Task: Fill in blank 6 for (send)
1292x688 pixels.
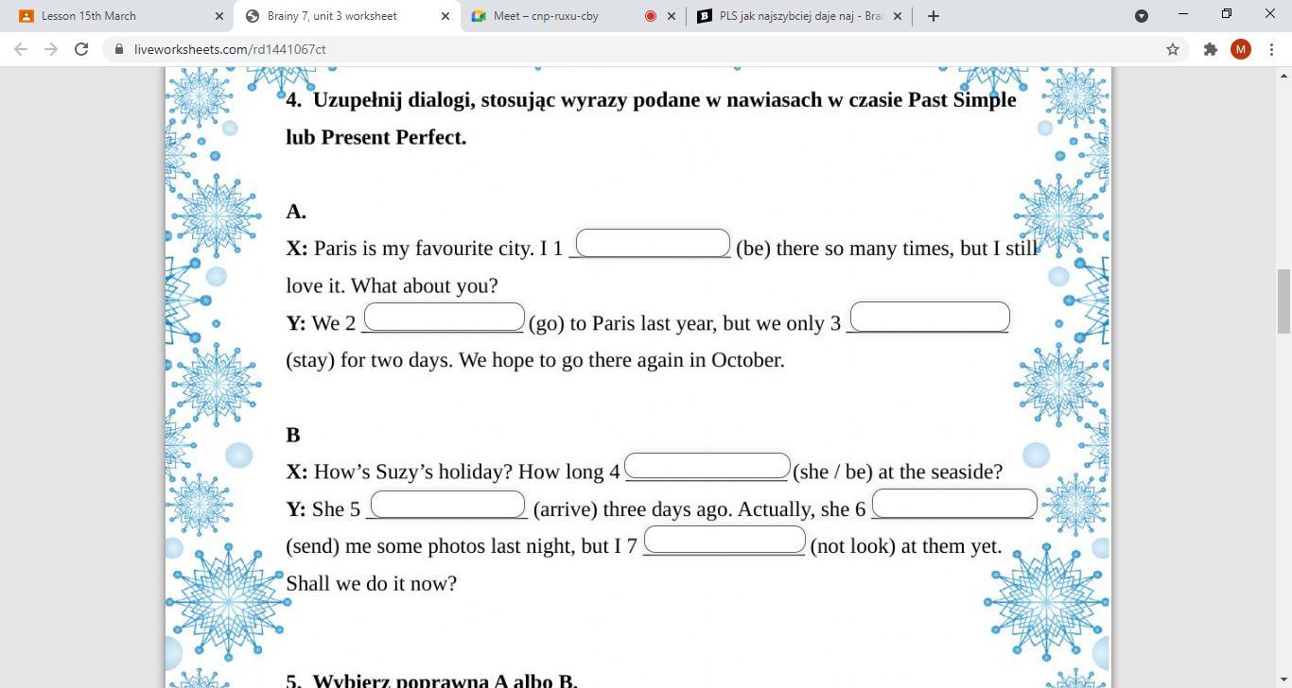Action: tap(954, 503)
